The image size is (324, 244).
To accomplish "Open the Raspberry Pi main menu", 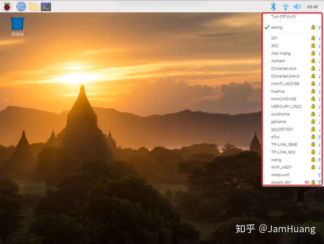I will click(7, 7).
